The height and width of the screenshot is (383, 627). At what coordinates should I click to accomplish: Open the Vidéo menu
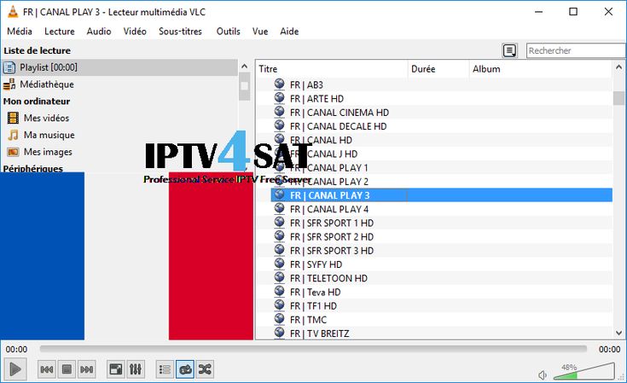coord(135,32)
